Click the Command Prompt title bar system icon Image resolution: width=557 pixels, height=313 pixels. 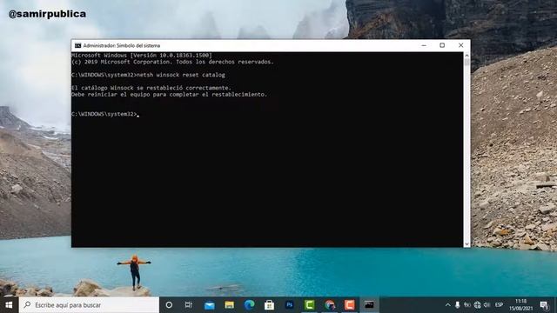click(77, 45)
